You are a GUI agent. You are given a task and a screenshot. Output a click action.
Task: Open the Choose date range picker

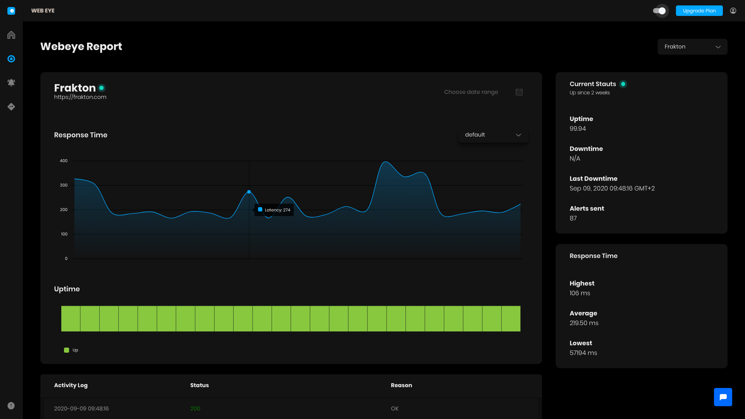(471, 92)
